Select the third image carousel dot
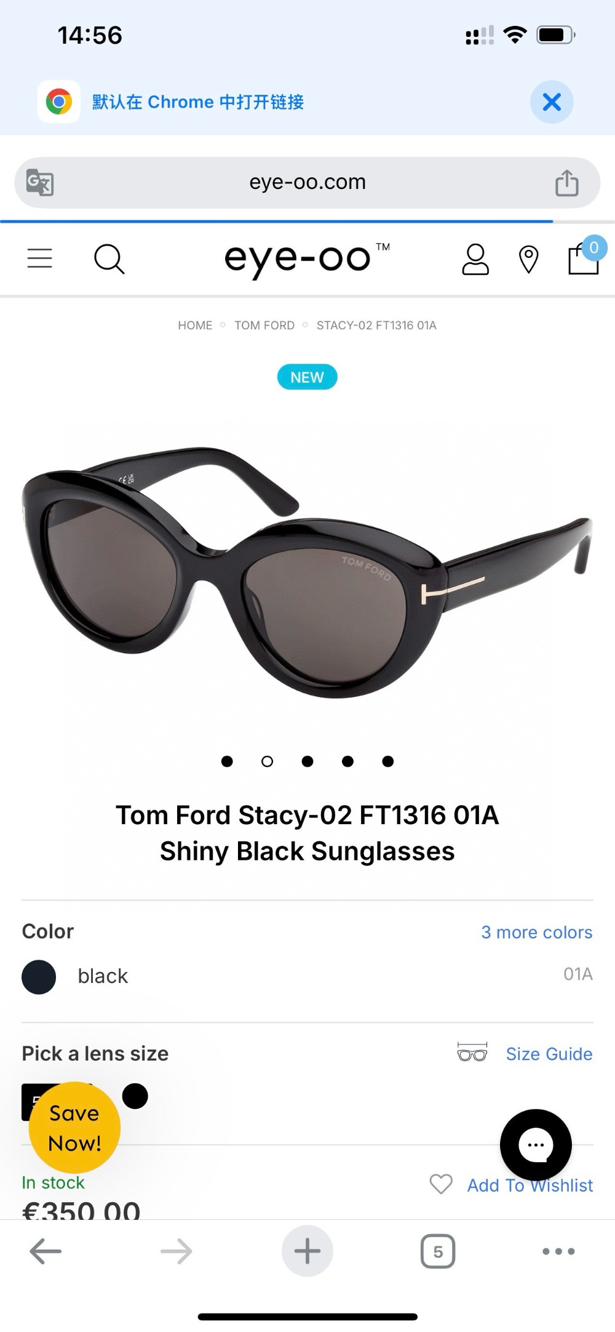 (x=307, y=761)
